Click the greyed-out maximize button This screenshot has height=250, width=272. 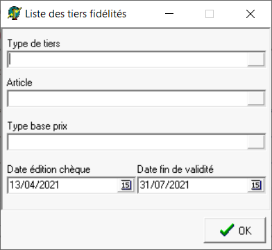pos(210,14)
